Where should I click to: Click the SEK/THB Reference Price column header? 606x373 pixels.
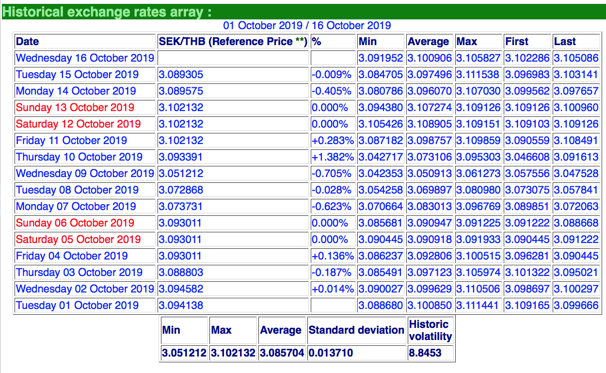[233, 42]
